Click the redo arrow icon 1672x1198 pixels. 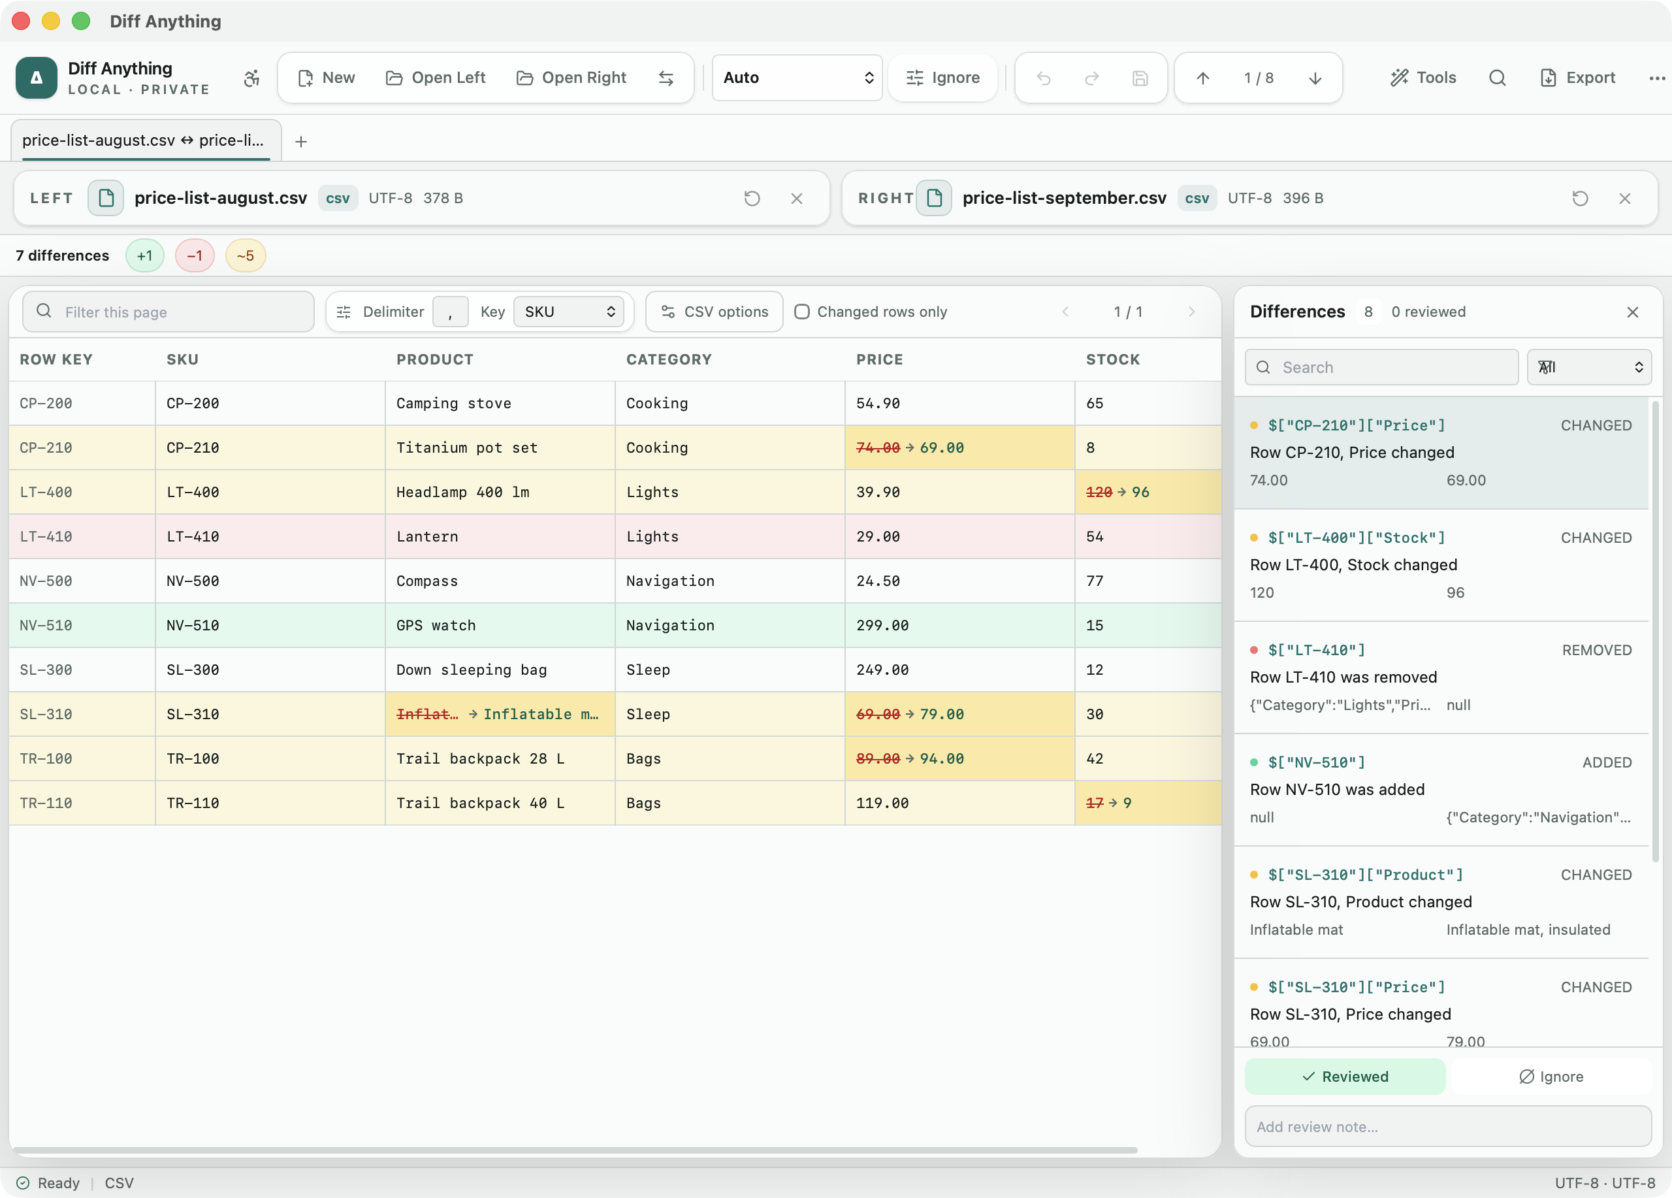point(1092,78)
